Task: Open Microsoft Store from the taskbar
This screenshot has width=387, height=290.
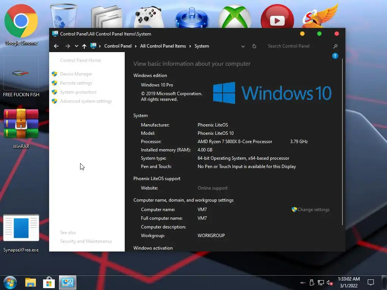Action: (x=49, y=282)
